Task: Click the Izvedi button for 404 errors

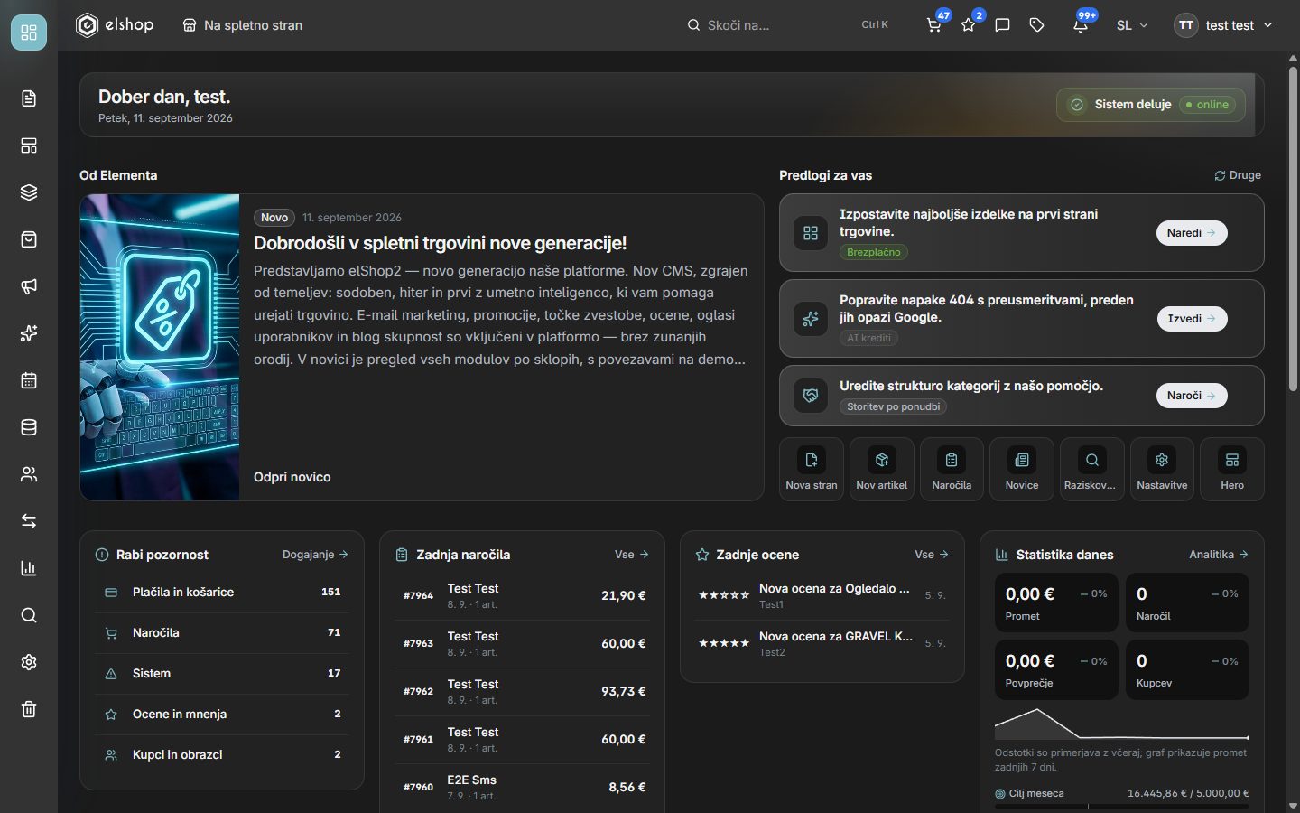Action: click(x=1192, y=319)
